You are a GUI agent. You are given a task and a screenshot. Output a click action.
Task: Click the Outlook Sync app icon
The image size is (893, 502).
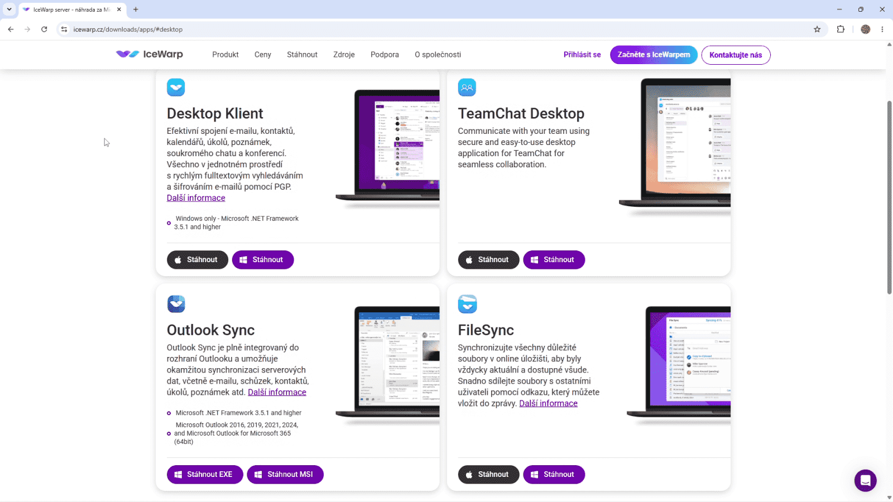pyautogui.click(x=176, y=304)
